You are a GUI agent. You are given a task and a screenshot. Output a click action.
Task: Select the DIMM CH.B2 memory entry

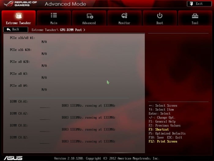19,137
